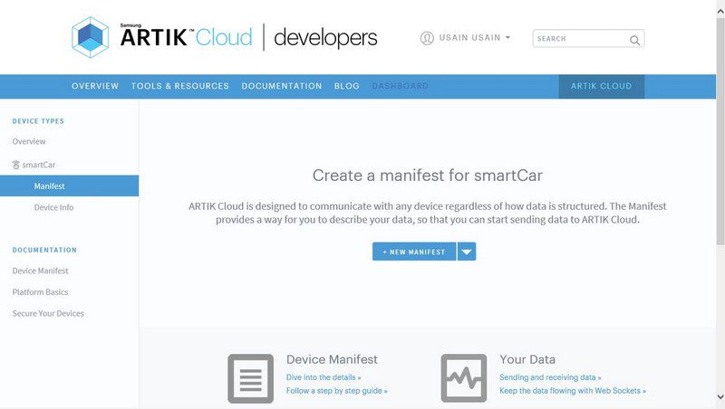Open 'Follow a step by step guide' link
This screenshot has height=409, width=725.
[337, 391]
